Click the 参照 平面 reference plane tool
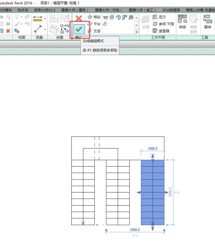Image resolution: width=215 pixels, height=244 pixels. (x=164, y=24)
